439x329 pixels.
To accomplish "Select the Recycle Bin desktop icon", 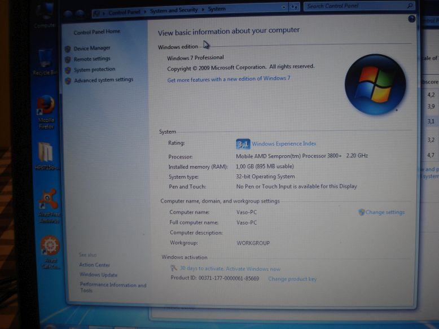I will (x=45, y=62).
